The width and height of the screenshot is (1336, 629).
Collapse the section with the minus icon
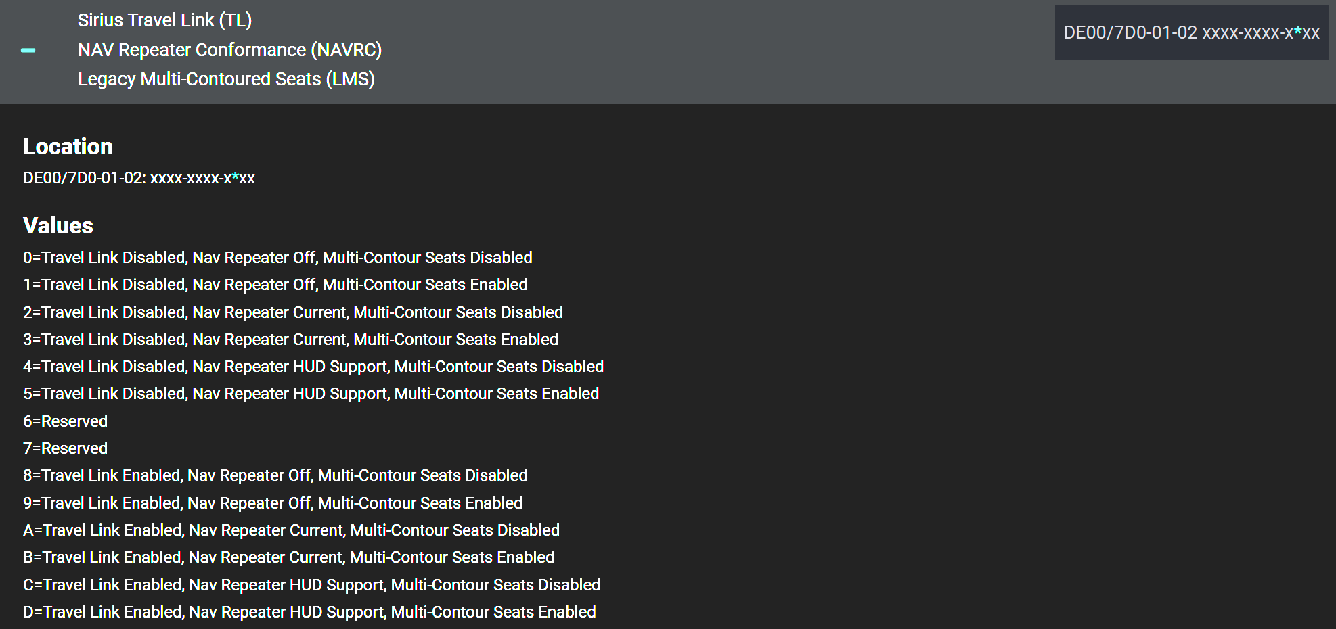click(x=28, y=50)
